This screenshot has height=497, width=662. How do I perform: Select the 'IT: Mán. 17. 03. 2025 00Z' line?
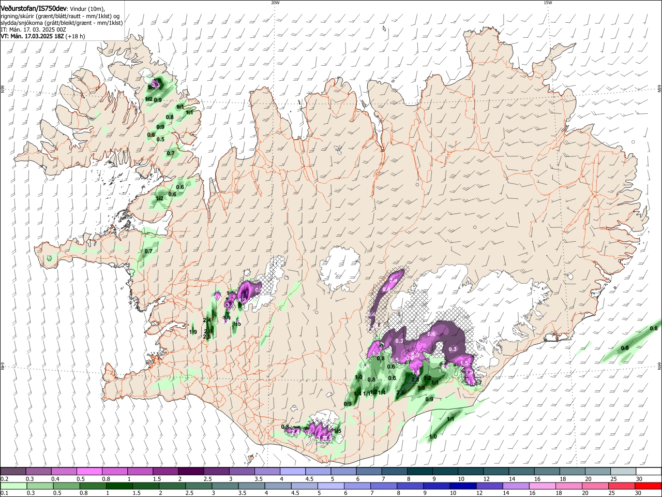point(34,30)
